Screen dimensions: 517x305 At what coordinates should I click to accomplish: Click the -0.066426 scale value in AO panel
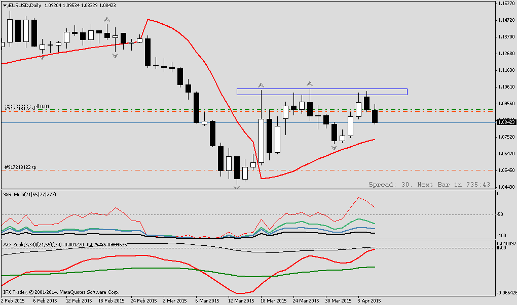[x=506, y=292]
